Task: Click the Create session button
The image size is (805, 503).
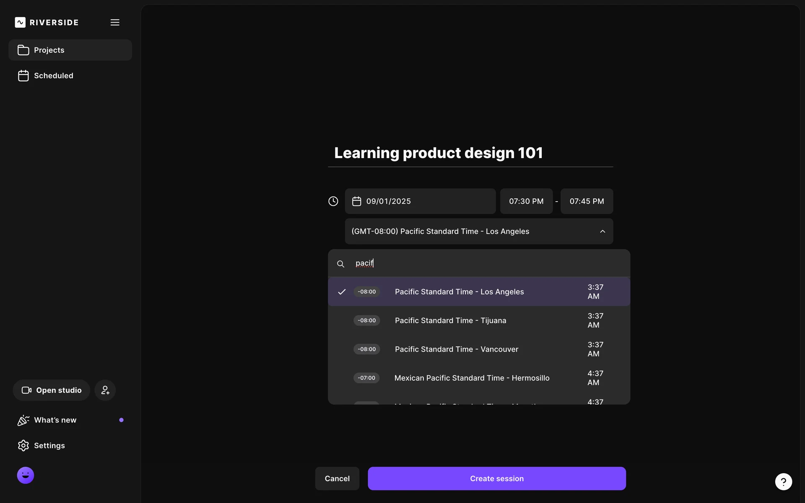Action: [496, 479]
